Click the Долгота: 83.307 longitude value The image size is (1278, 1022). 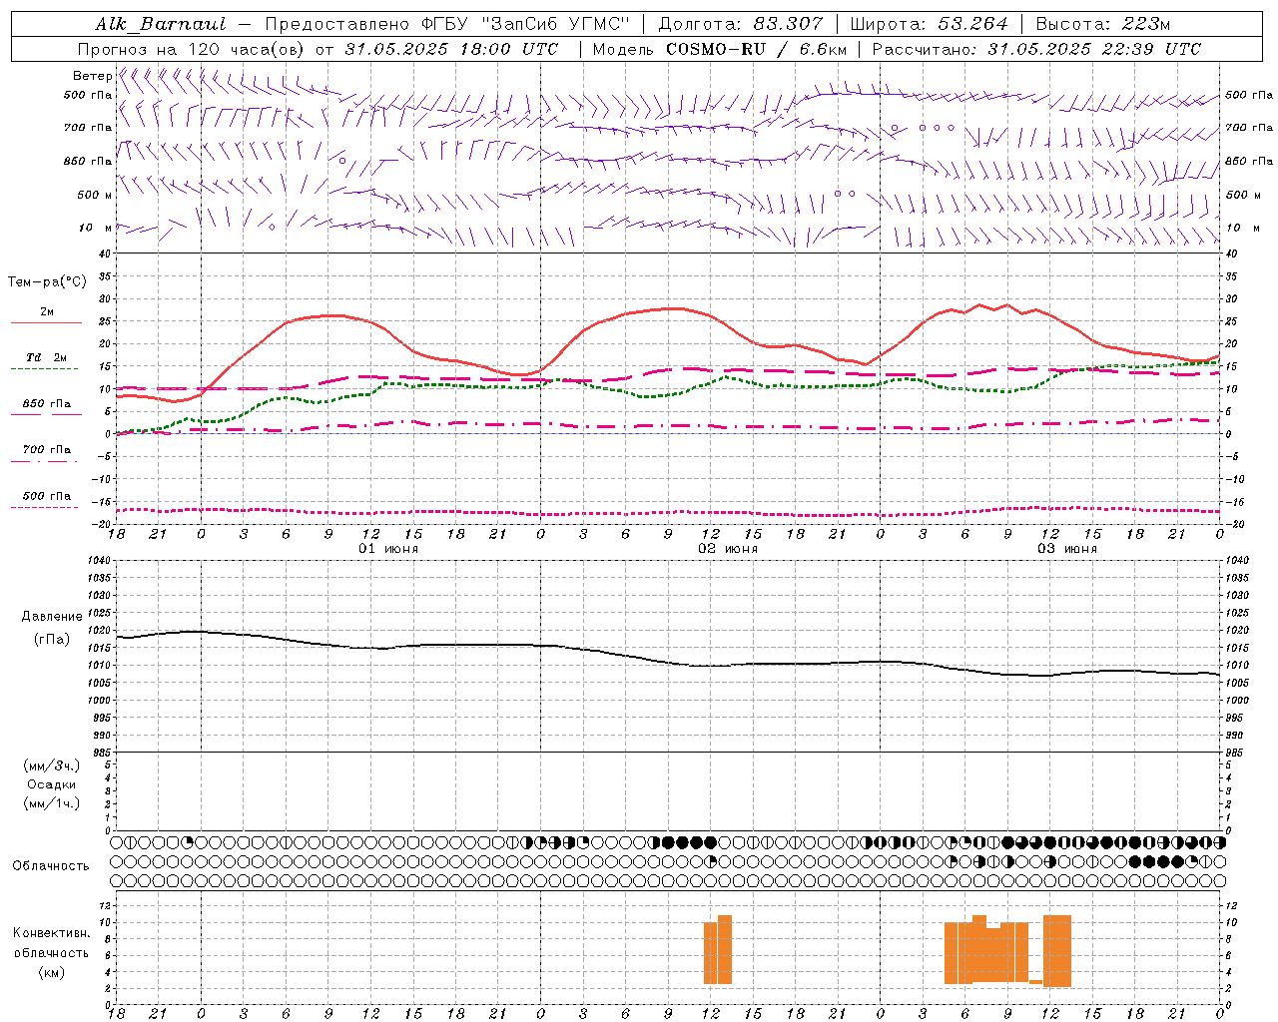[x=741, y=24]
